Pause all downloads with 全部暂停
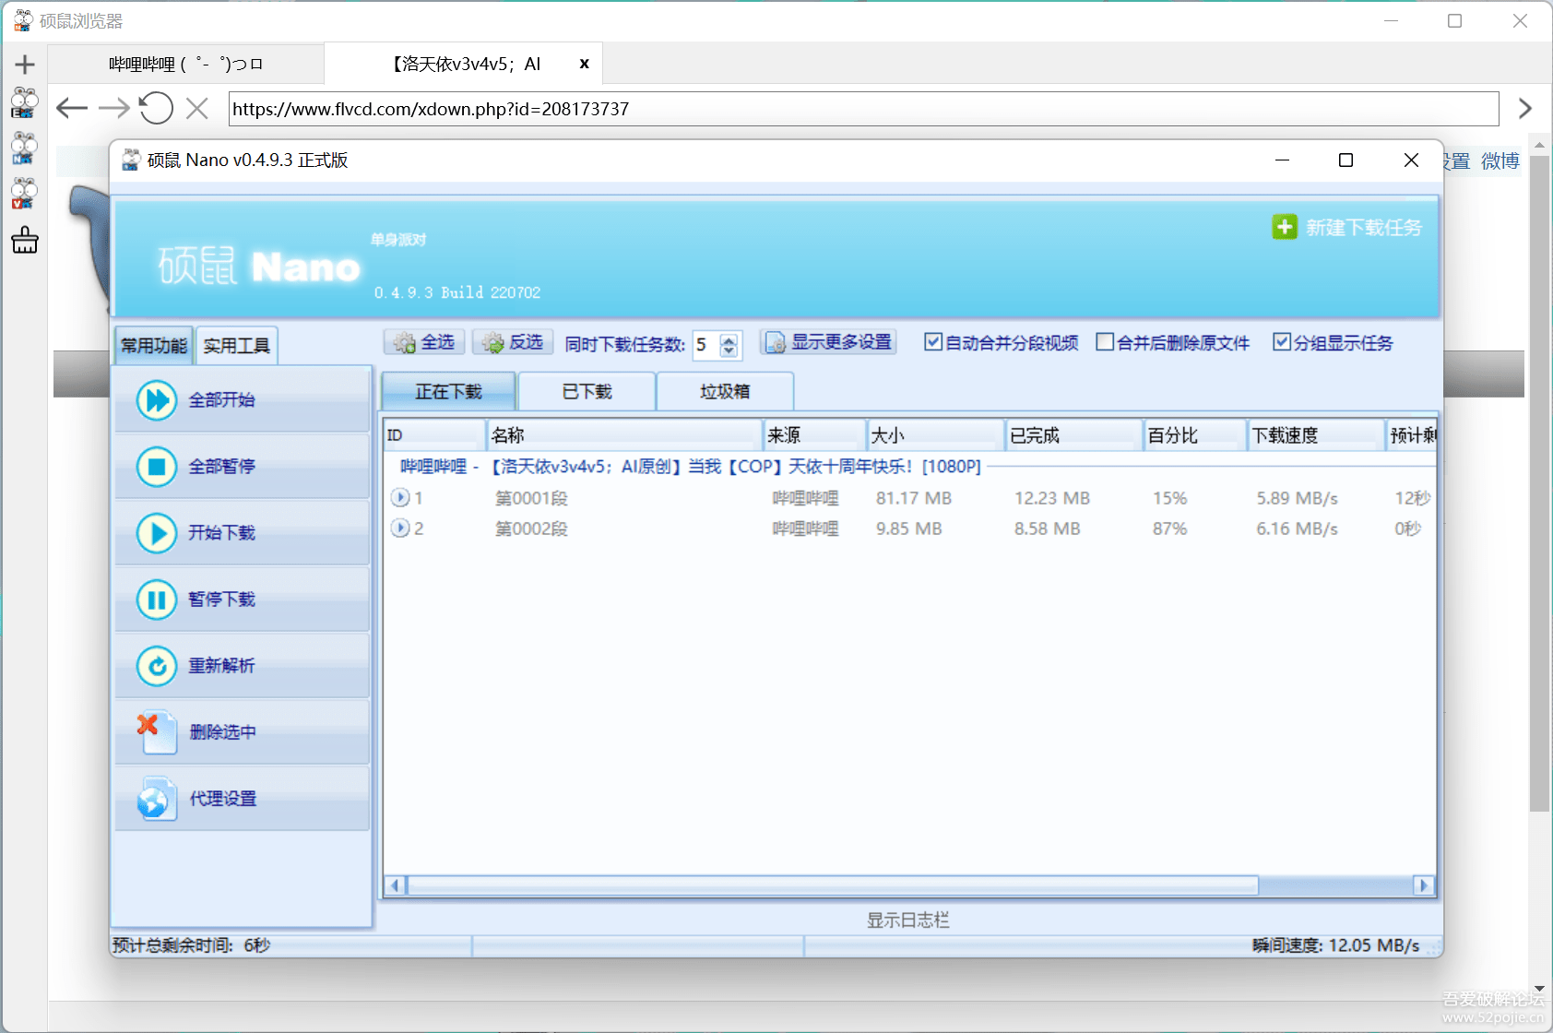1553x1033 pixels. (243, 467)
